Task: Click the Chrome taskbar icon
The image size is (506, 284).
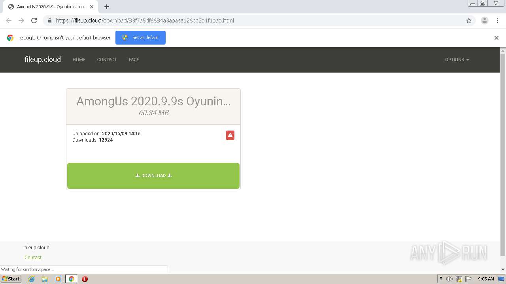Action: point(71,279)
